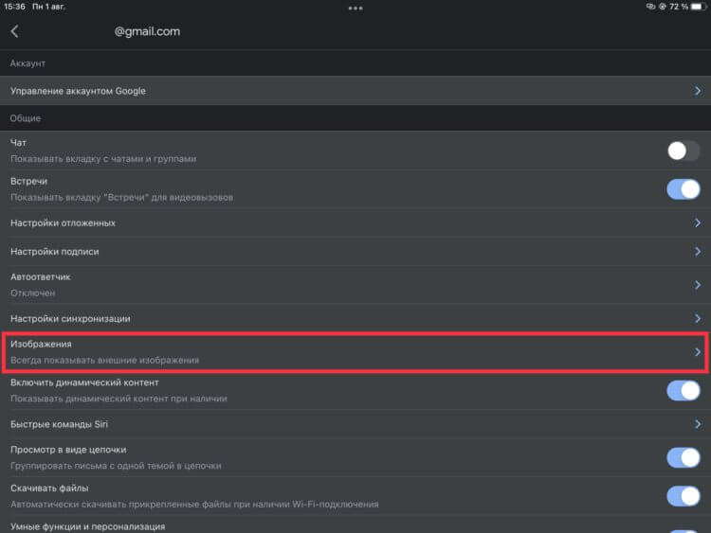Open Быстрые команды Siri chevron
The image size is (711, 533).
(x=698, y=424)
